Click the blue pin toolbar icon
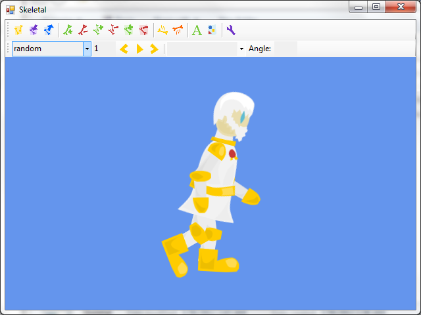Image resolution: width=421 pixels, height=315 pixels. [x=48, y=30]
